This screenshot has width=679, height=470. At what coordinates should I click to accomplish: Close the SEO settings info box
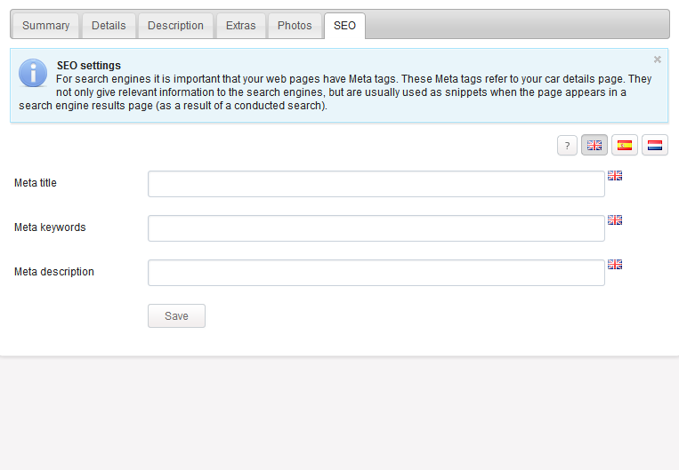[x=658, y=60]
